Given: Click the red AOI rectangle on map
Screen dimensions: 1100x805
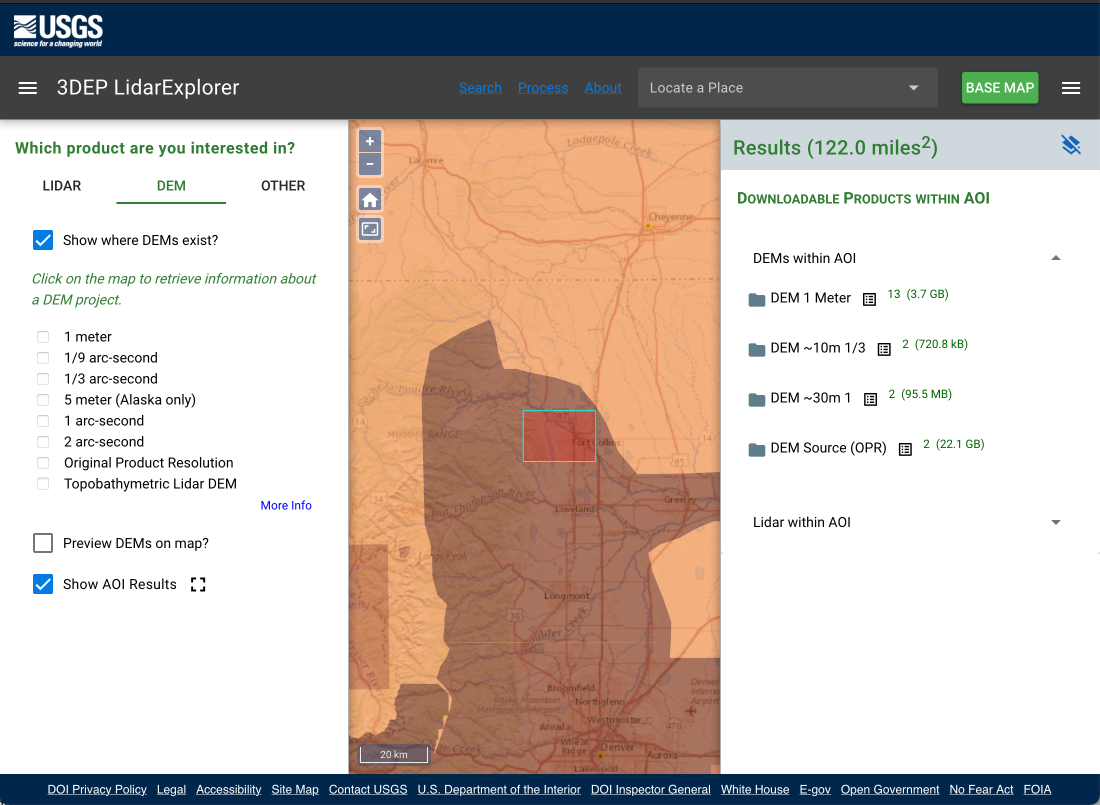Looking at the screenshot, I should 558,436.
